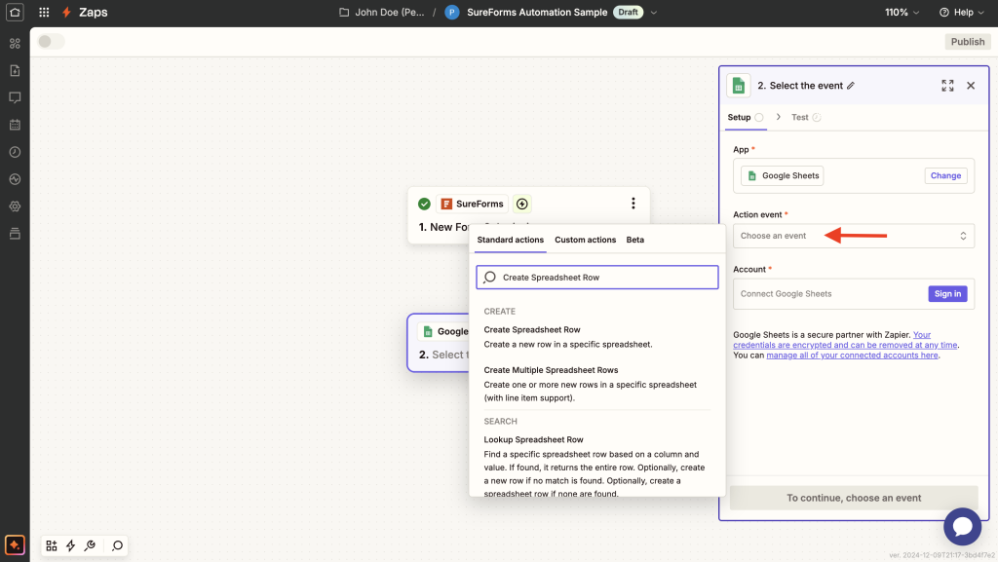Image resolution: width=998 pixels, height=562 pixels.
Task: Toggle the Zap on/off switch
Action: coord(51,41)
